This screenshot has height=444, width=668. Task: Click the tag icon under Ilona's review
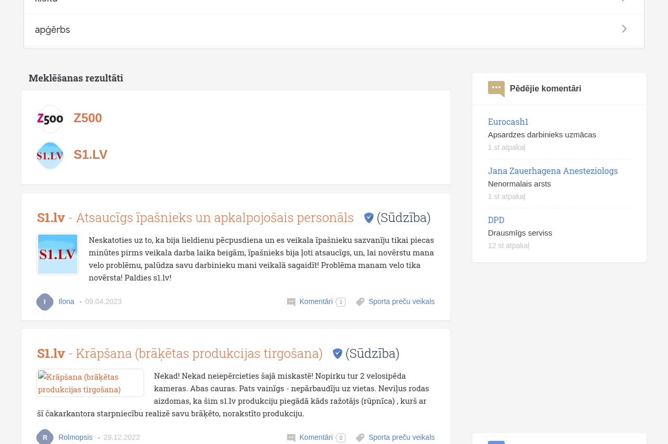tap(360, 302)
